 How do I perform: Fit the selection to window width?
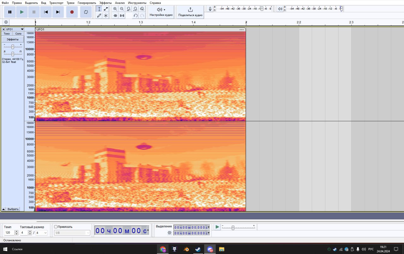pos(129,9)
